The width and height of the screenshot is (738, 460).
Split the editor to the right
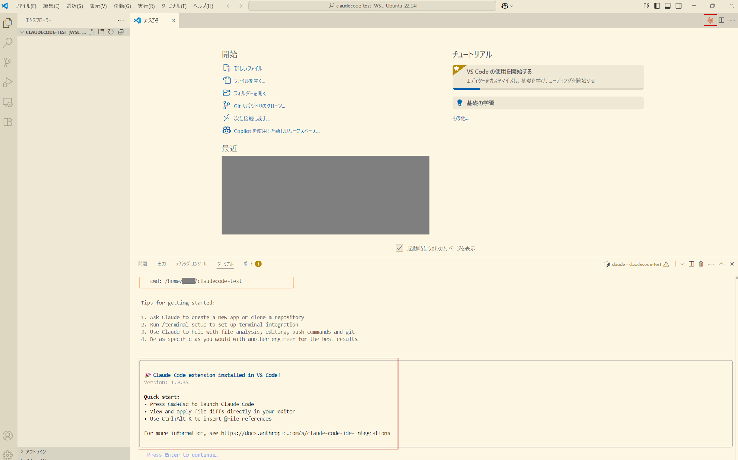point(722,20)
